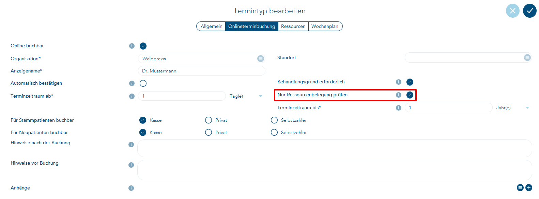Disable the Online buchbar checkbox

tap(143, 46)
